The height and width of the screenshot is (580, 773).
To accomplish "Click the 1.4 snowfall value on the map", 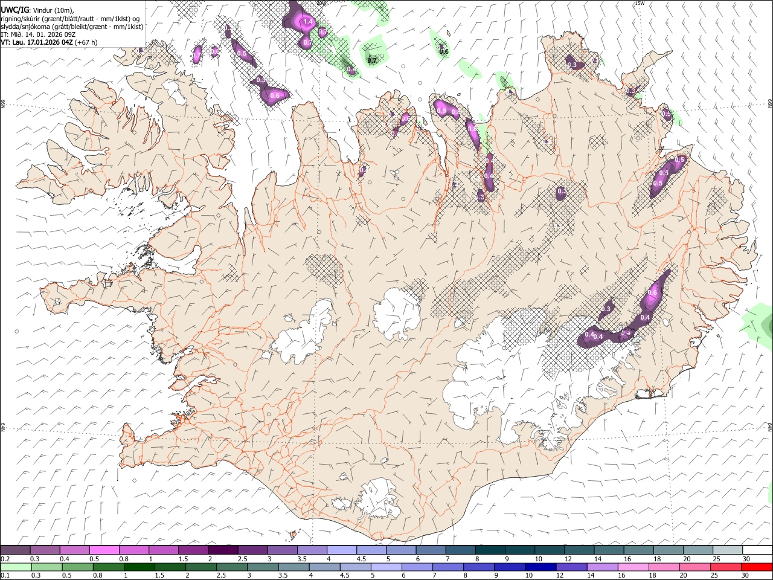I will (x=308, y=22).
